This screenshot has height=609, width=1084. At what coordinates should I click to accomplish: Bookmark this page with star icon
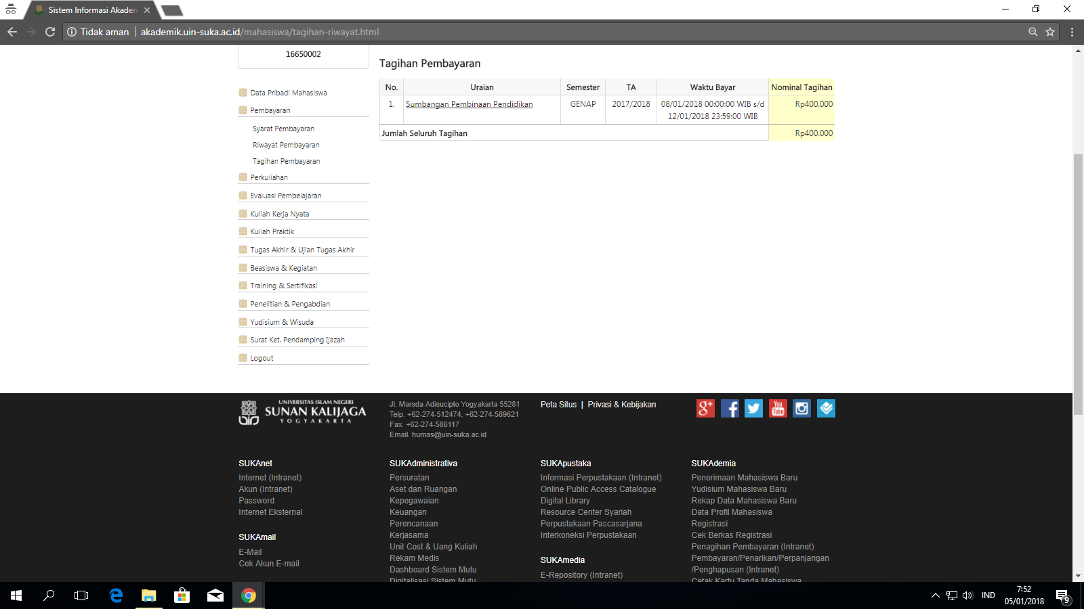tap(1050, 32)
